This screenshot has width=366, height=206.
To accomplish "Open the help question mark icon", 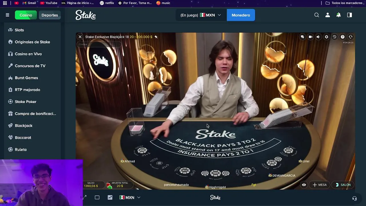I will [x=343, y=37].
